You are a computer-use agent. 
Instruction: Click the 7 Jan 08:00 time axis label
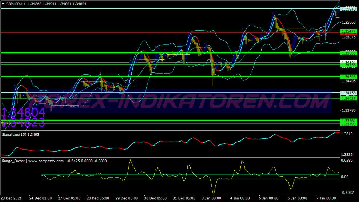pyautogui.click(x=326, y=198)
